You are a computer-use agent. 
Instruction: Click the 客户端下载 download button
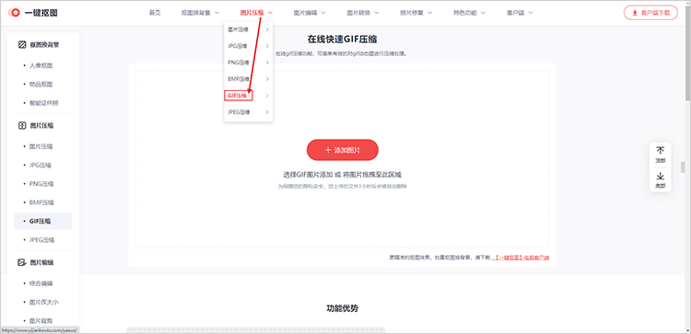click(650, 13)
